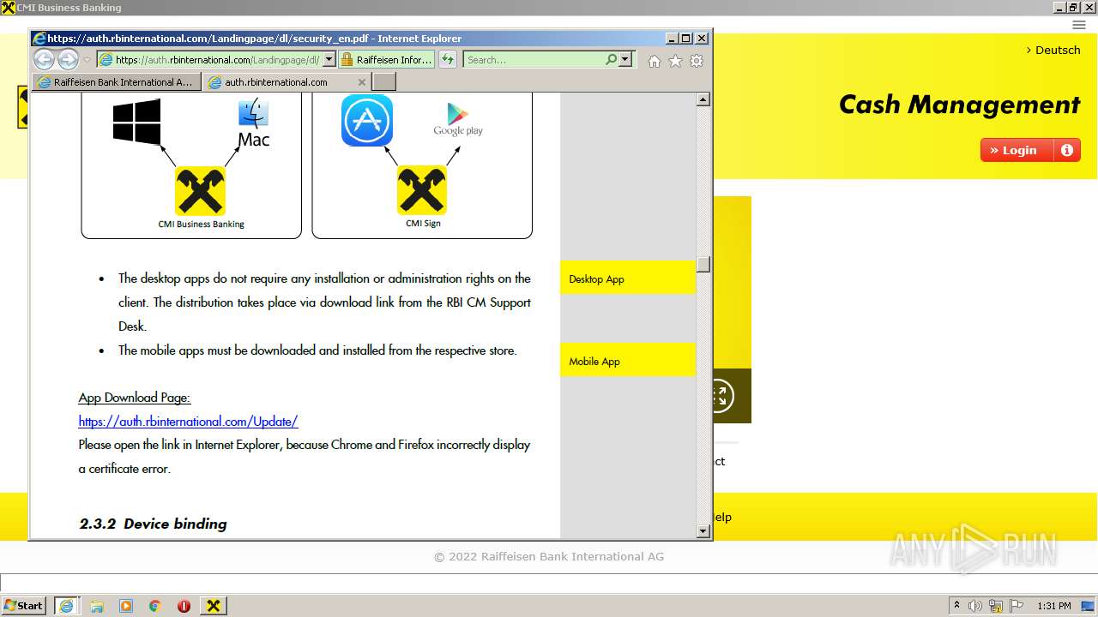This screenshot has height=617, width=1098.
Task: Open Google Chrome from taskbar
Action: click(155, 606)
